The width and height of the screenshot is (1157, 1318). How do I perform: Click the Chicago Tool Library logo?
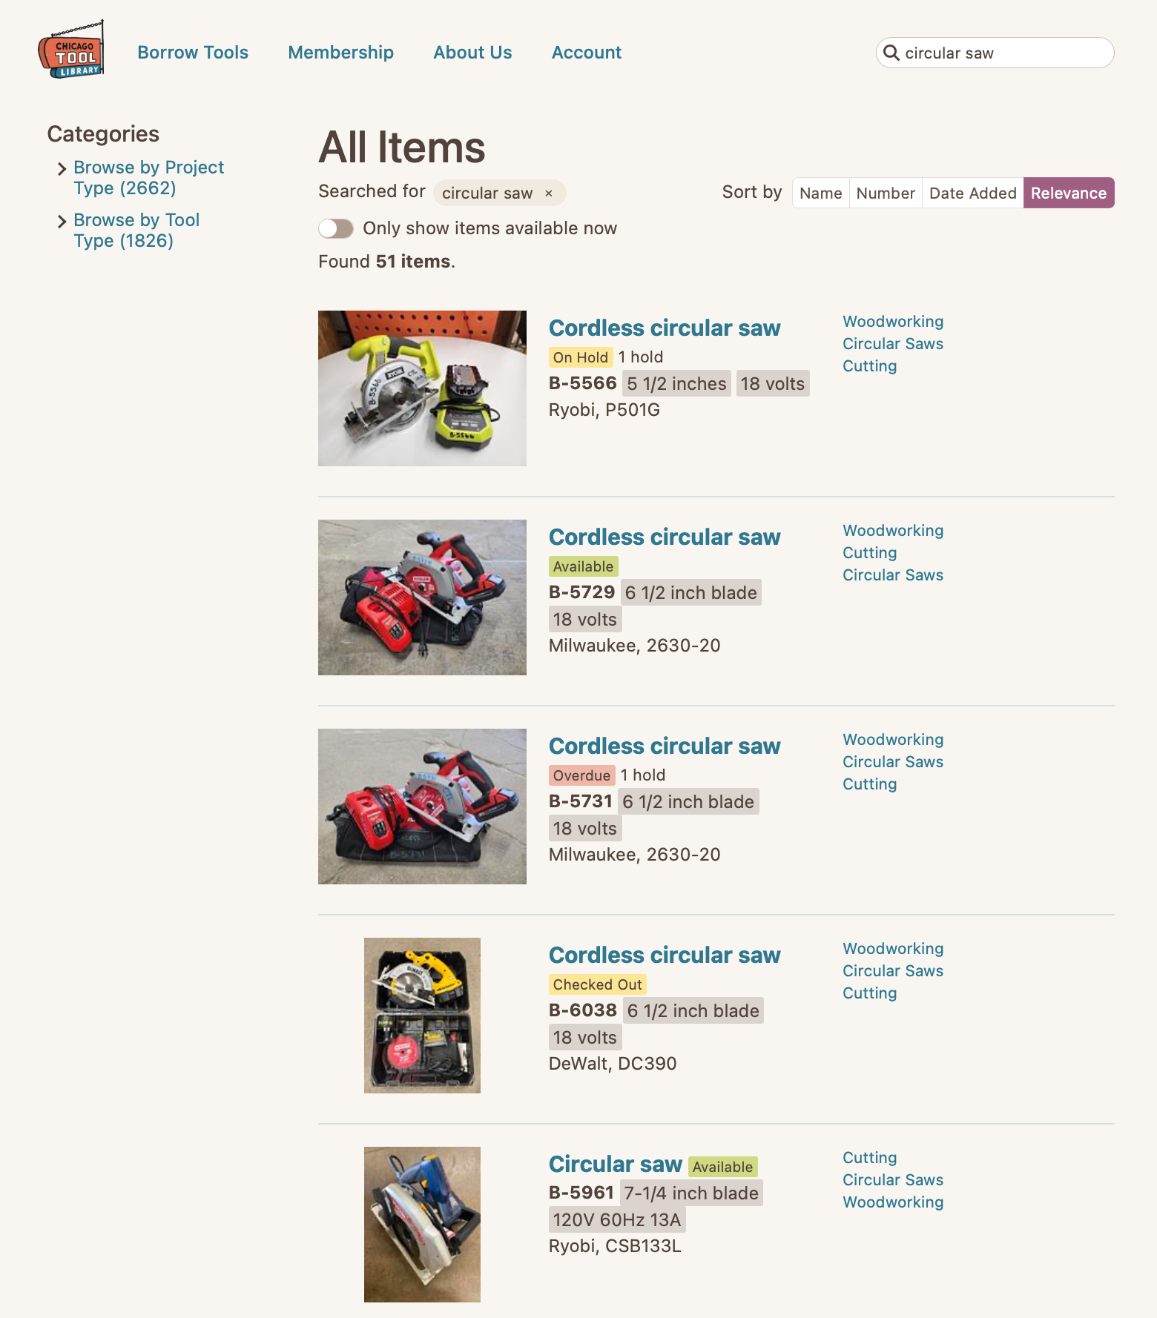71,50
